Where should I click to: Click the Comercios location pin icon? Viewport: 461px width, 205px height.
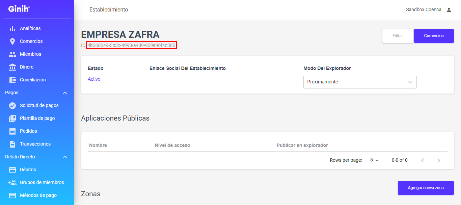click(12, 41)
